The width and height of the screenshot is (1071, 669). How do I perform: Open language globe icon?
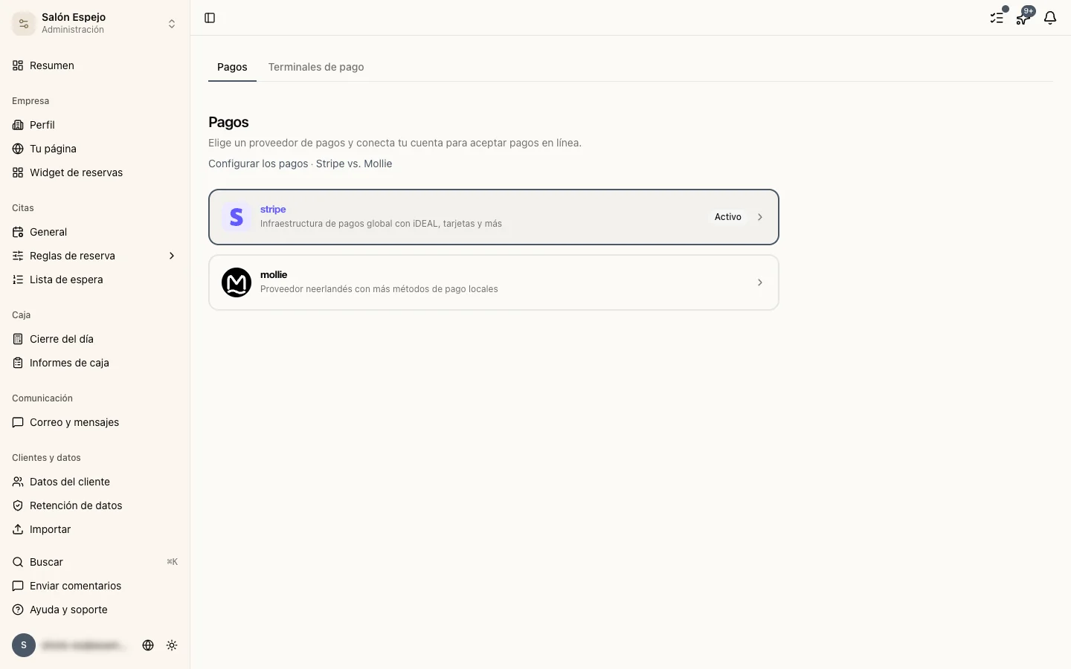pyautogui.click(x=148, y=645)
